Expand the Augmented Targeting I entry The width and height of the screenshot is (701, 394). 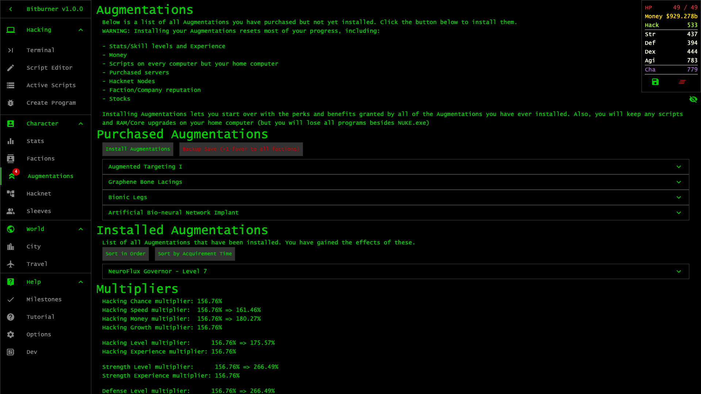[678, 167]
